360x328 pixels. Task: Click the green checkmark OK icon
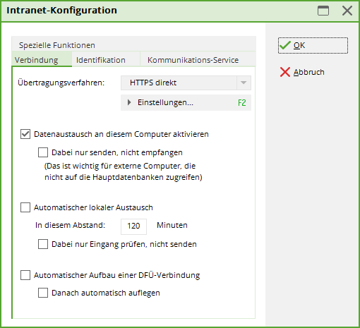click(285, 45)
